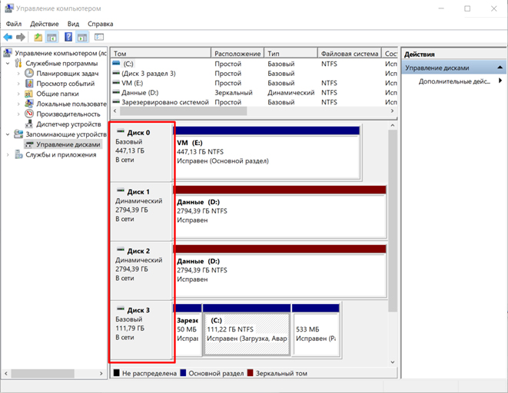Expand the Производительность node
This screenshot has height=393, width=508.
tap(18, 114)
